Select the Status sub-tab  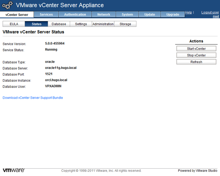[x=37, y=24]
